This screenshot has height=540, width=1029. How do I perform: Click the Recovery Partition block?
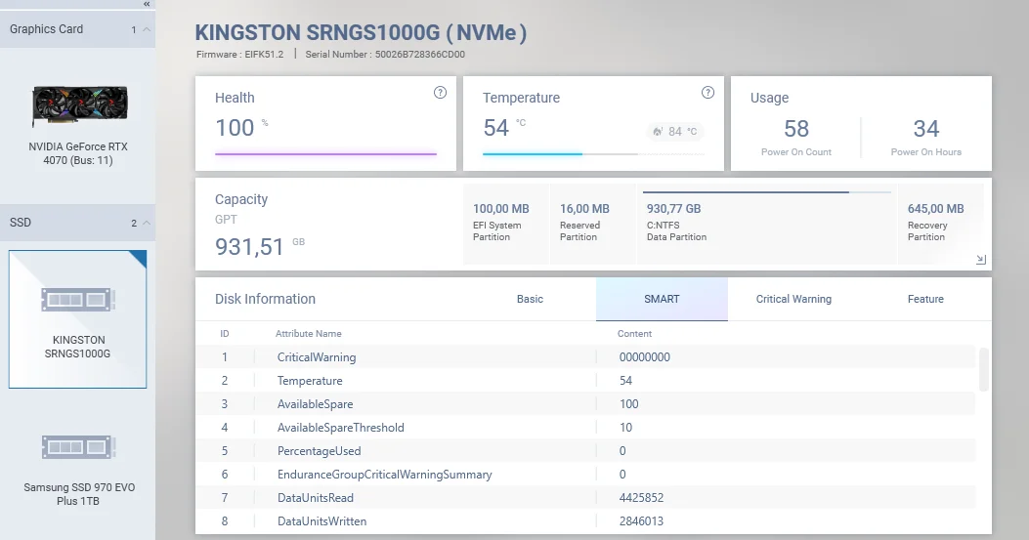[939, 224]
